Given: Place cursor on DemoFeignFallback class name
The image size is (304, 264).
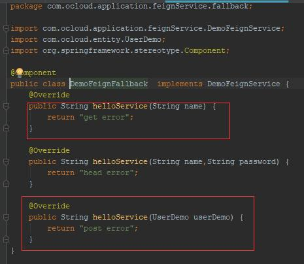Looking at the screenshot, I should (x=109, y=84).
